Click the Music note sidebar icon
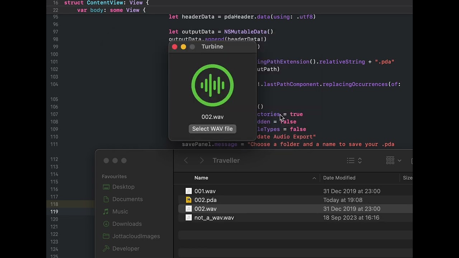Screen dimensions: 459x258 [x=106, y=211]
